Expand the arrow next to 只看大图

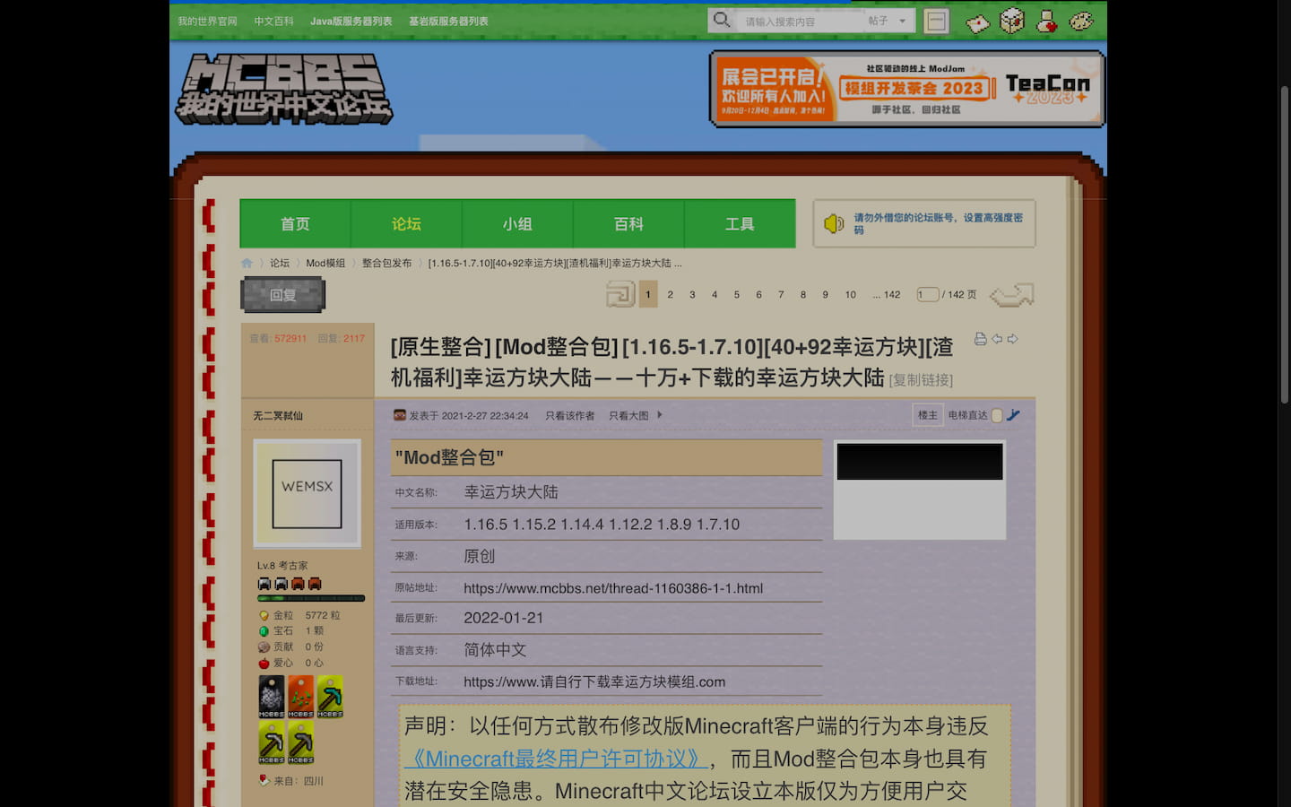coord(660,415)
